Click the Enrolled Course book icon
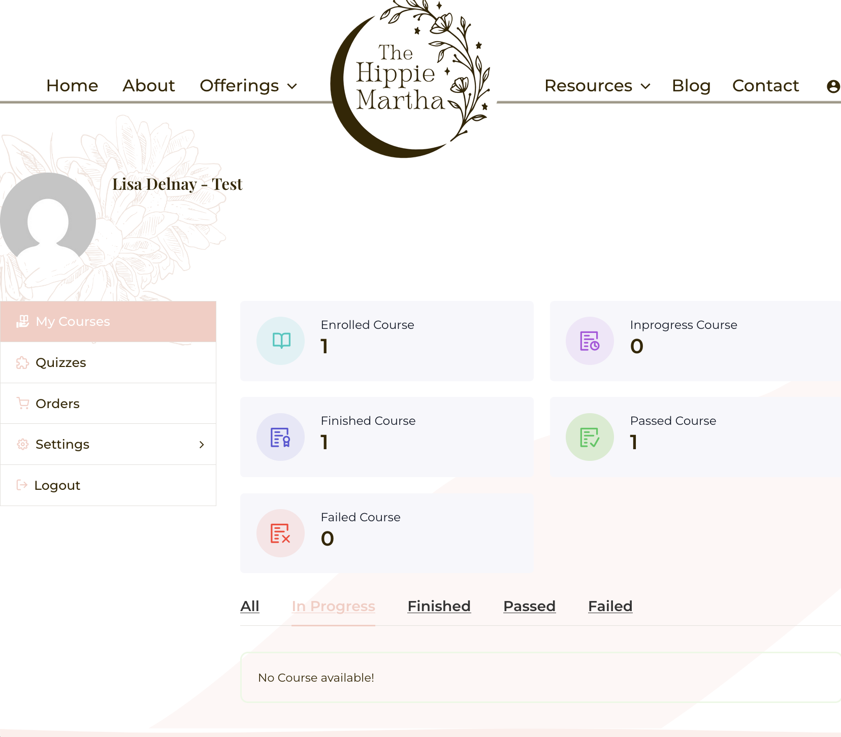 tap(281, 341)
